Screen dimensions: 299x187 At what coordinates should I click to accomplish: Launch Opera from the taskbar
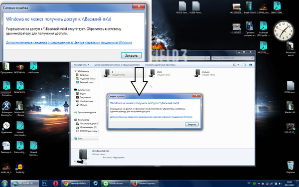click(55, 184)
